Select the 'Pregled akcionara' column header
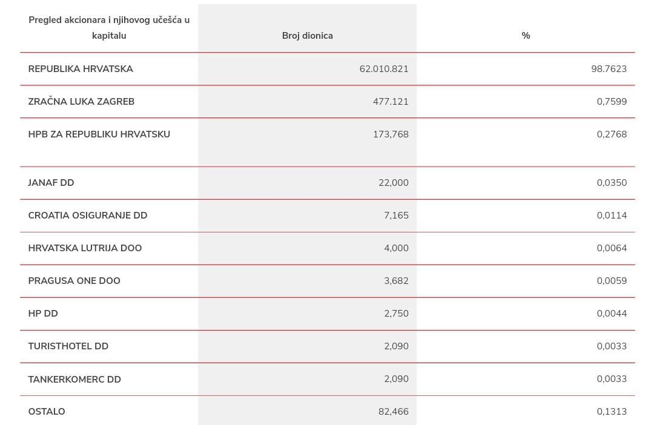654x425 pixels. [109, 28]
